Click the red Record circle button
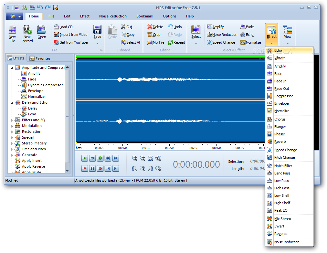Viewport: 327px width, 253px height. pyautogui.click(x=100, y=168)
